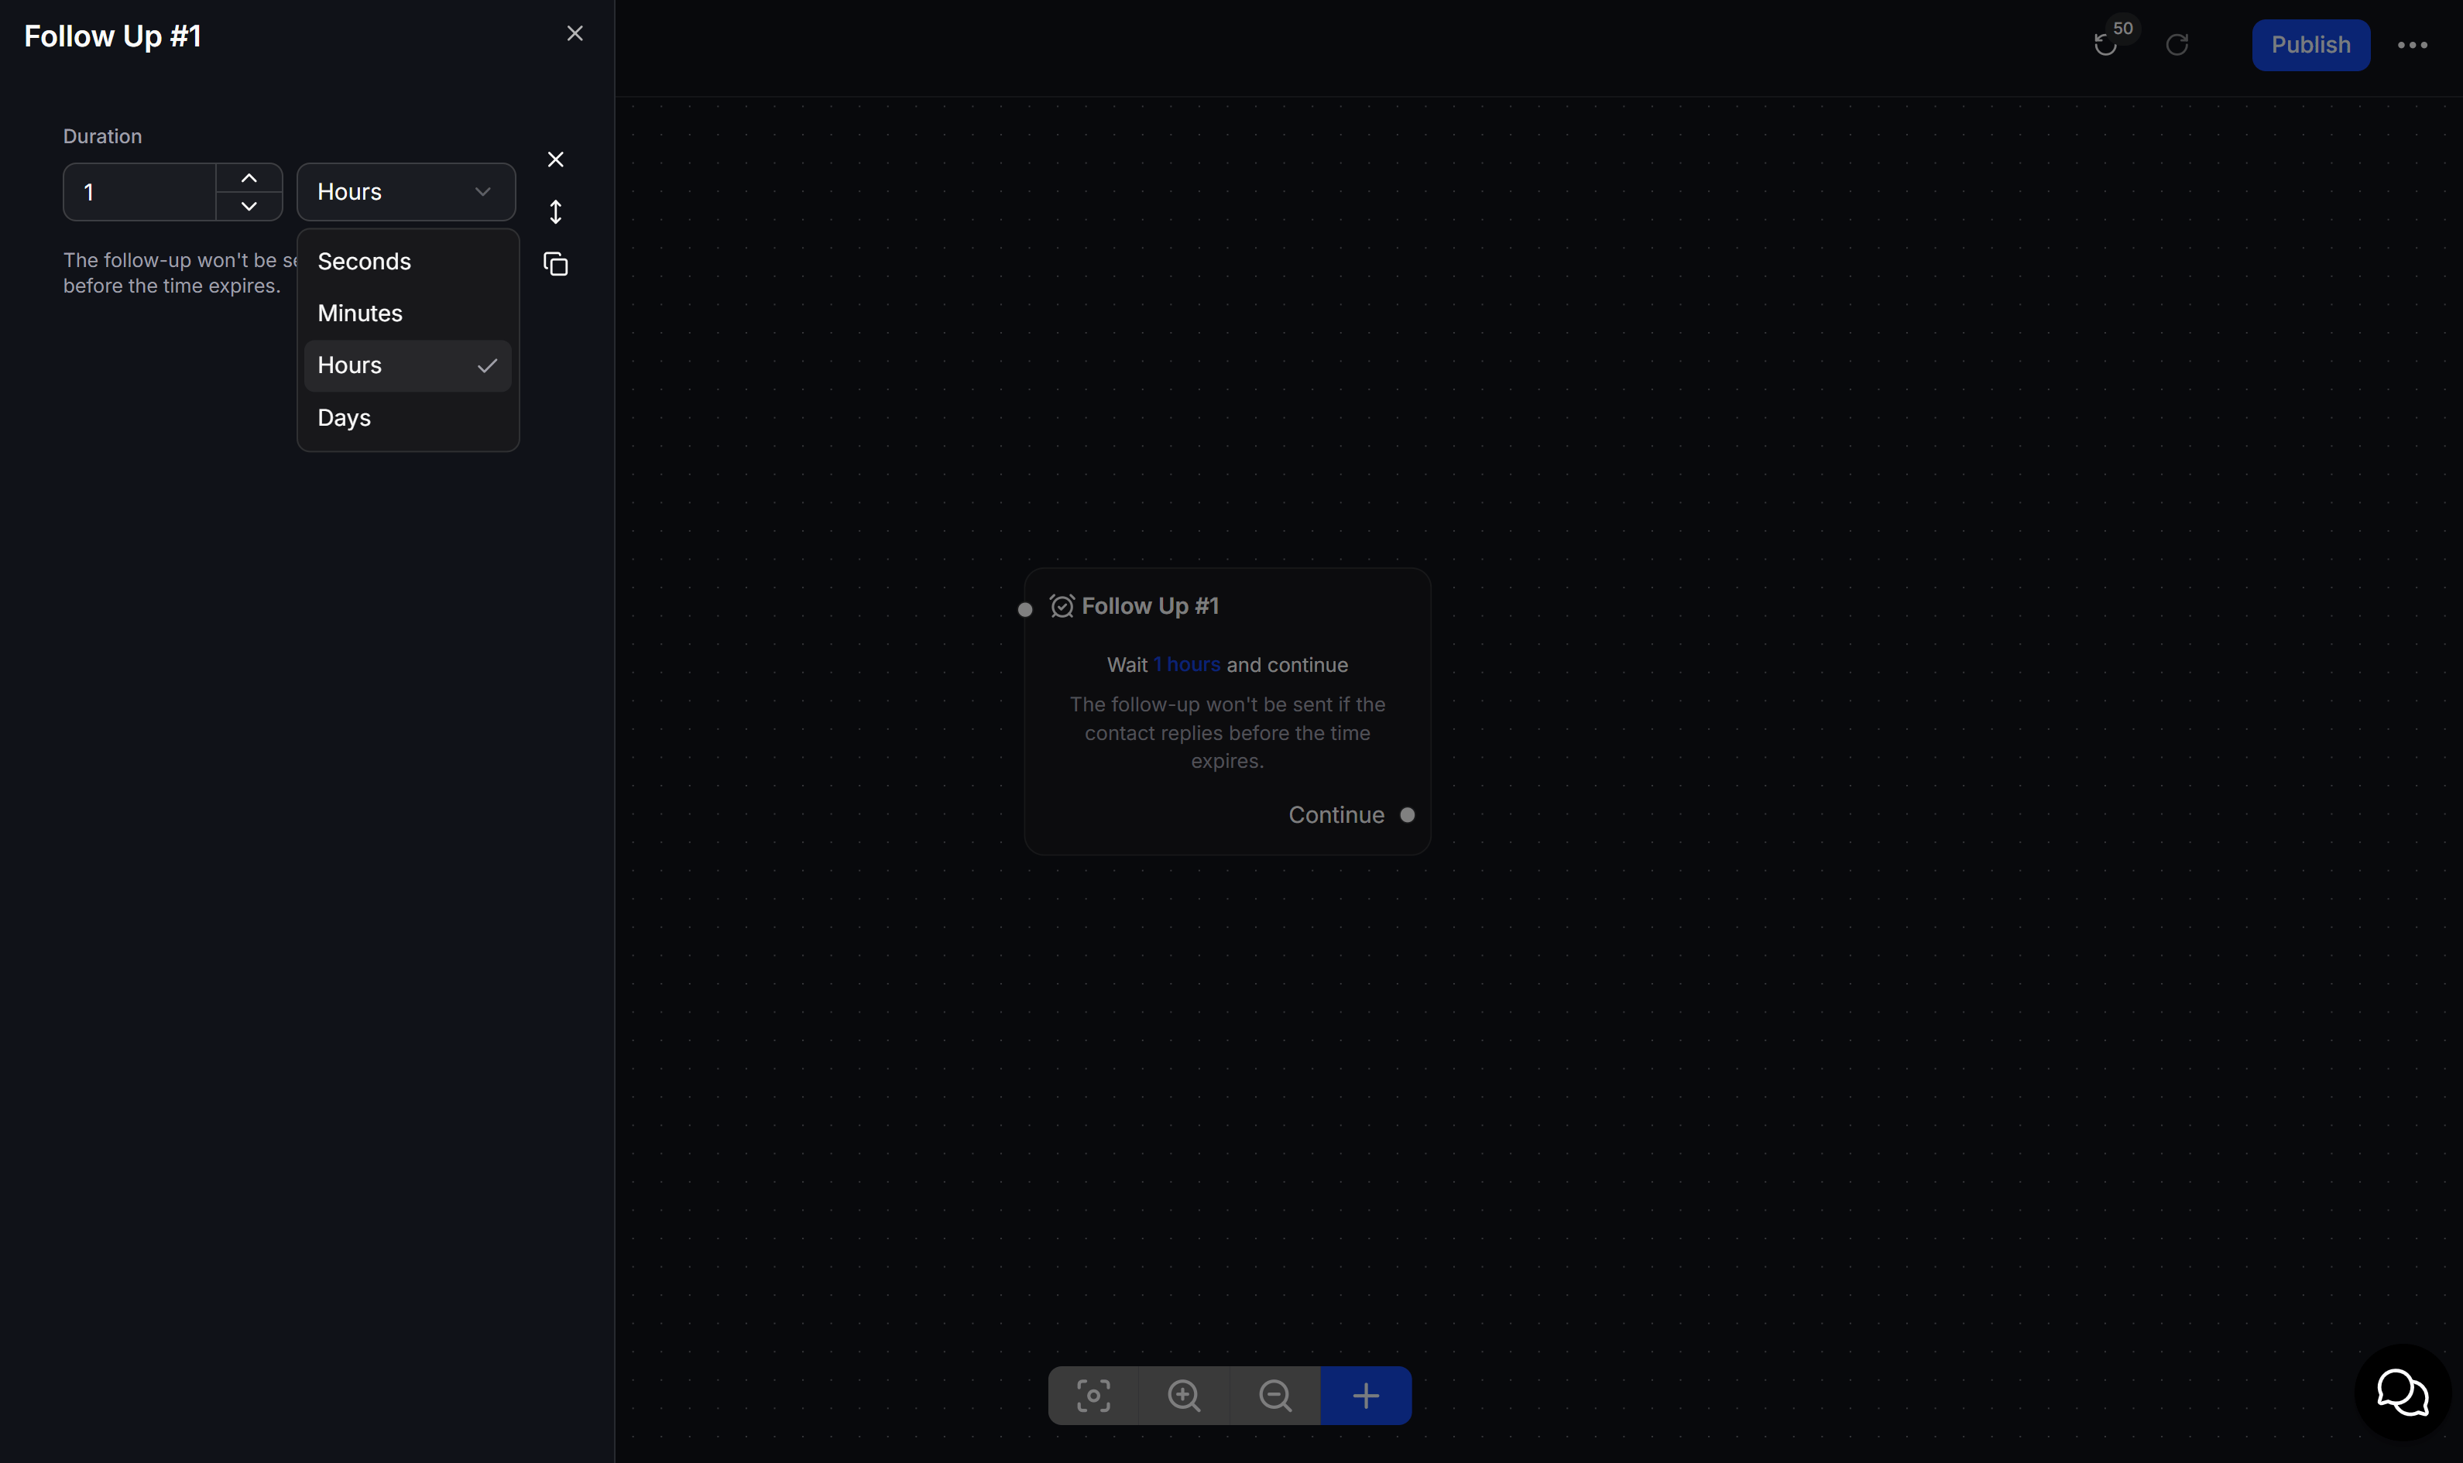Click the node's left input connector dot

tap(1025, 610)
